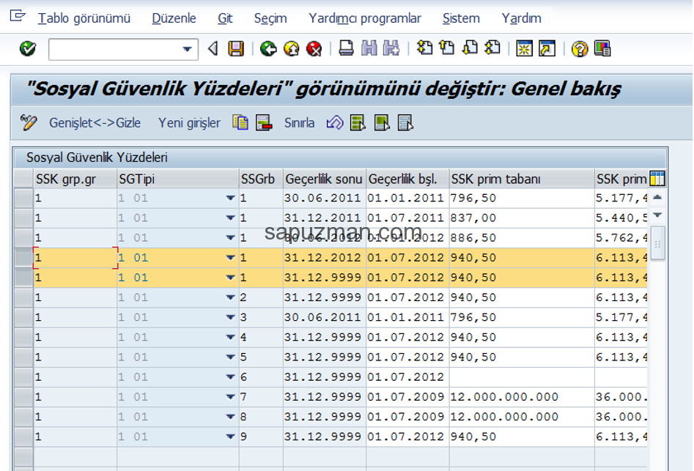Click the Sınırla button
Viewport: 694px width, 471px height.
(x=299, y=122)
